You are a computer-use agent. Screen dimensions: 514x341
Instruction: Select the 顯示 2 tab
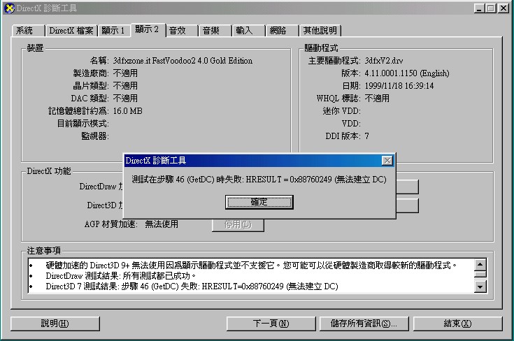tap(148, 29)
